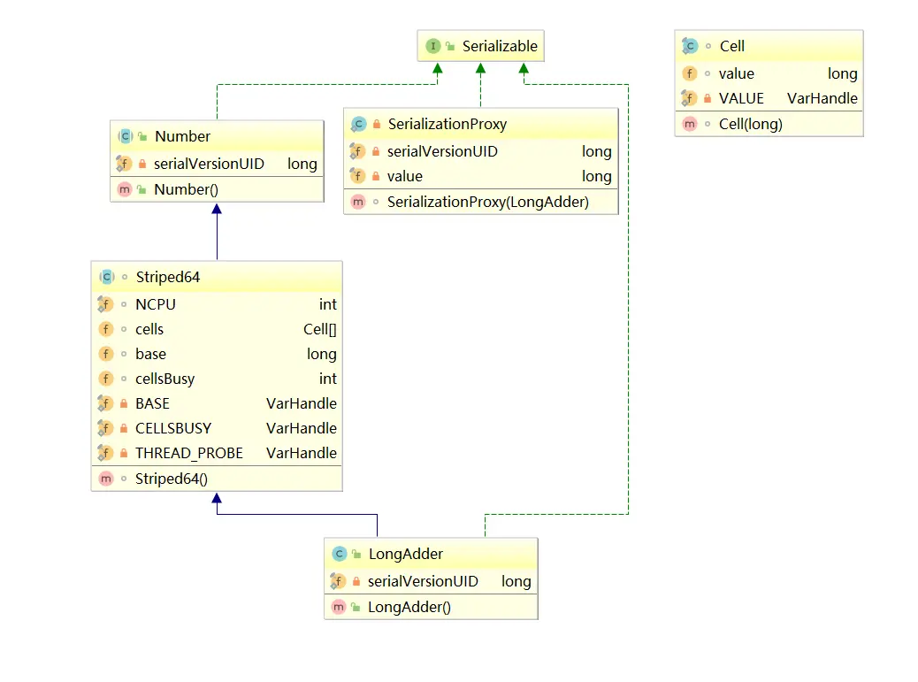Viewport: 918px width, 682px height.
Task: Click the cells field icon
Action: [105, 329]
